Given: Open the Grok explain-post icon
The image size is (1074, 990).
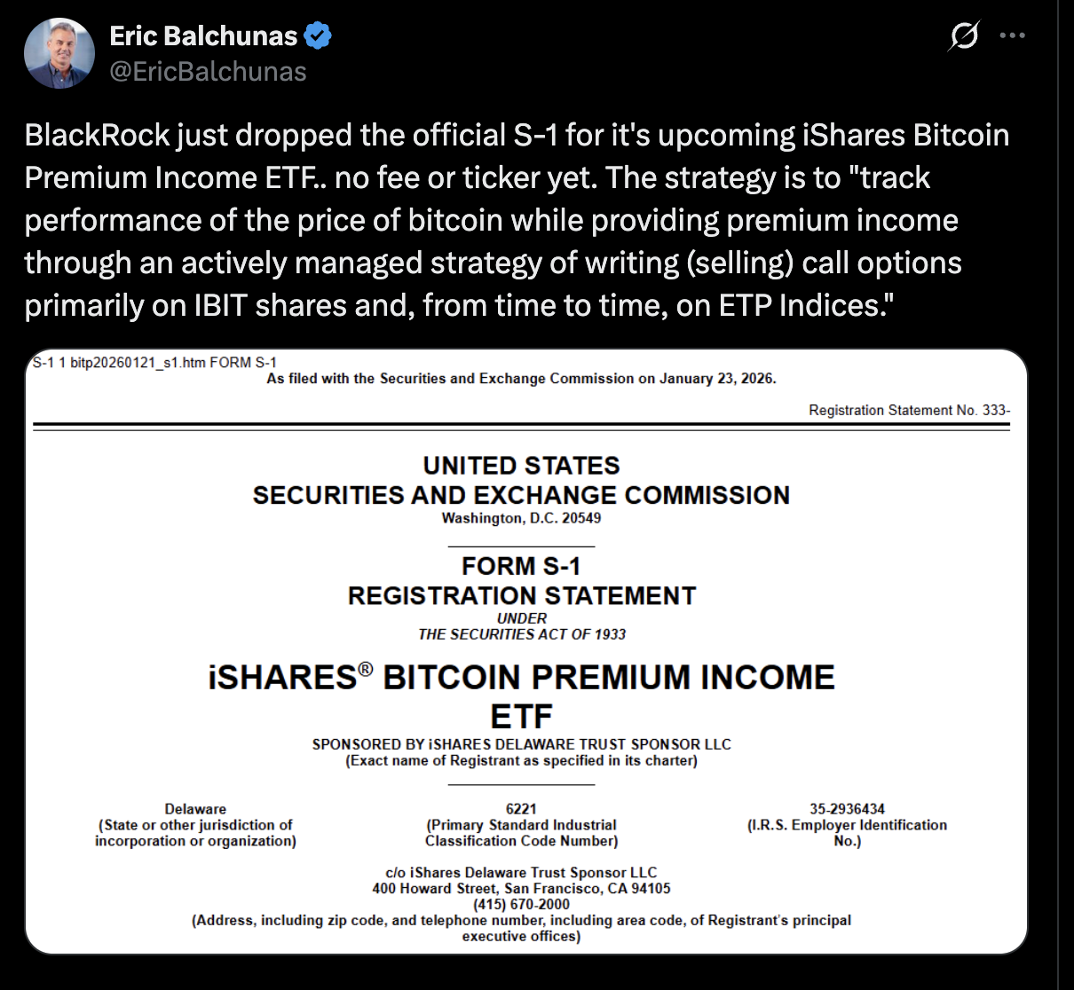Looking at the screenshot, I should point(963,36).
